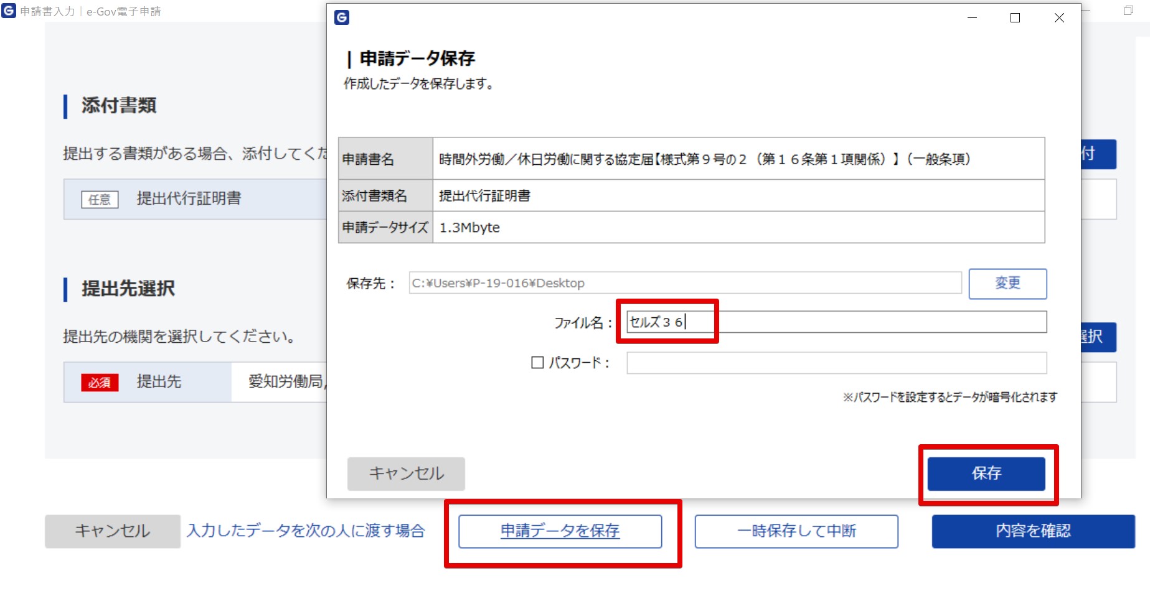1150x596 pixels.
Task: Click the 任意 badge beside 提出代行証明書
Action: pos(100,200)
